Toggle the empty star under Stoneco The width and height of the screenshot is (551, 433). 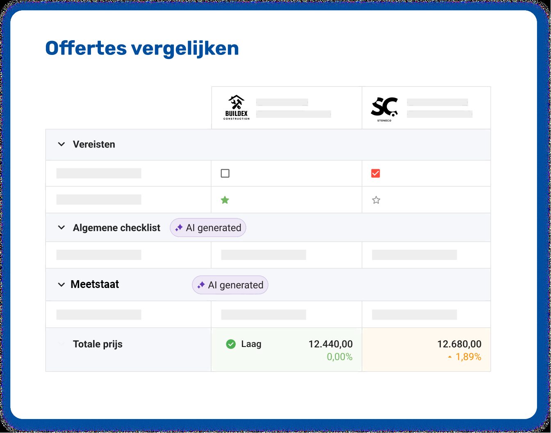click(x=376, y=200)
